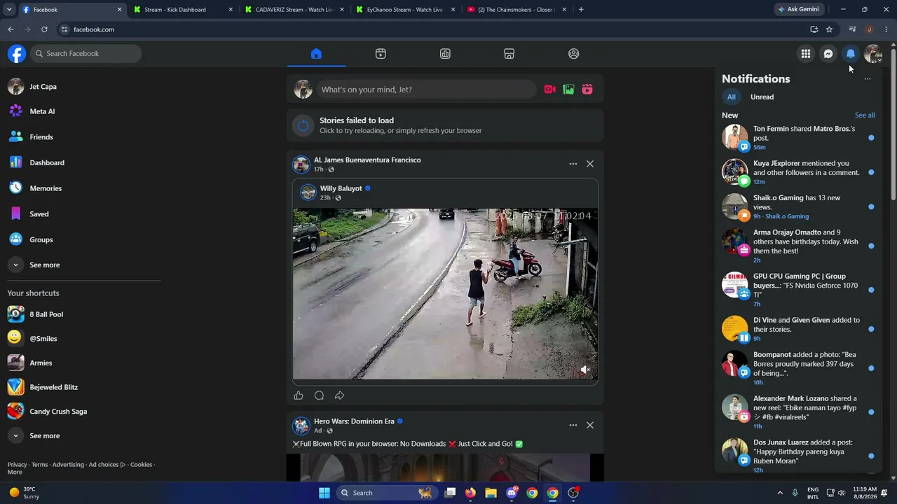Close notifications via the bell icon
The width and height of the screenshot is (897, 504).
(851, 54)
